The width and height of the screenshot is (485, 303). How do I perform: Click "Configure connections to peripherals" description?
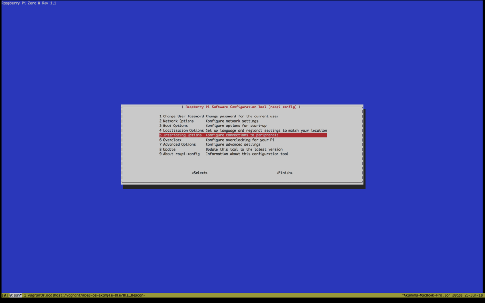tap(242, 135)
